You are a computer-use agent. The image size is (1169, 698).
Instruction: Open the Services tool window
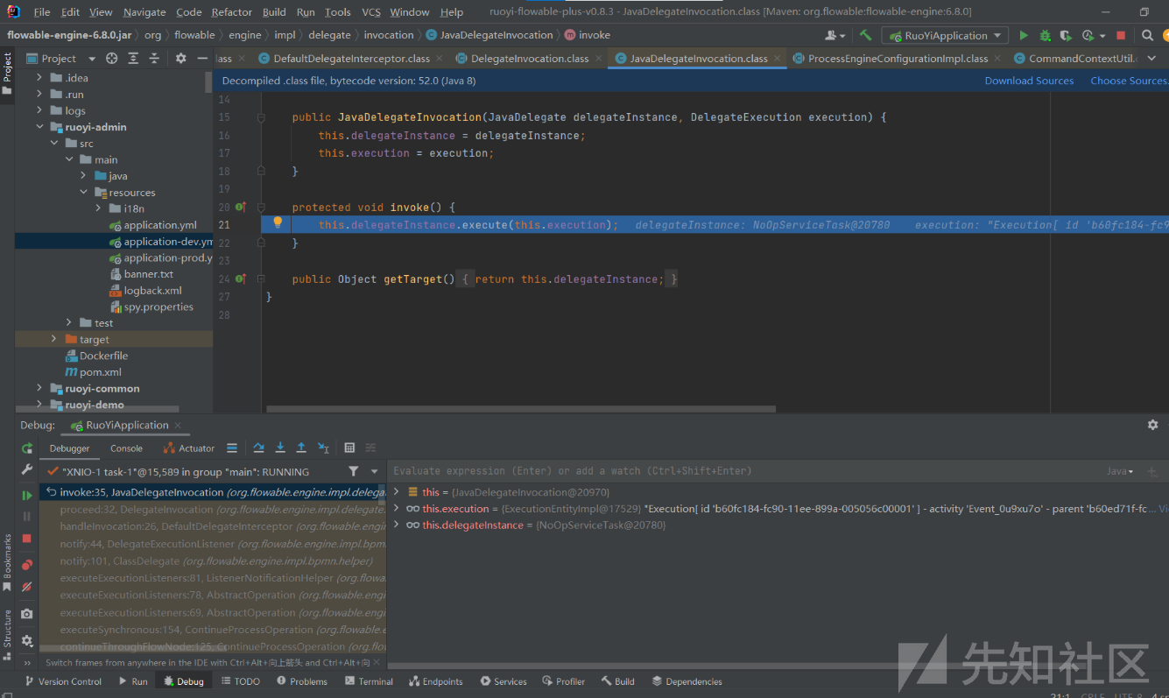504,681
